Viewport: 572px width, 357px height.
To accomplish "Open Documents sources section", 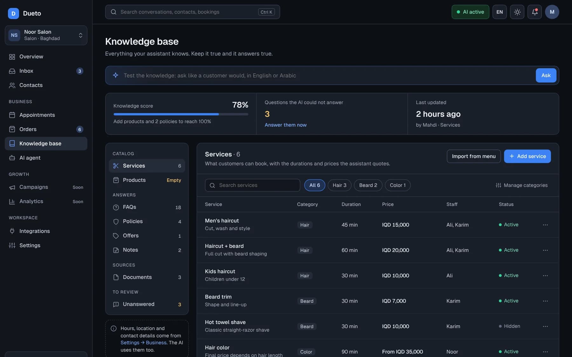I will 147,277.
